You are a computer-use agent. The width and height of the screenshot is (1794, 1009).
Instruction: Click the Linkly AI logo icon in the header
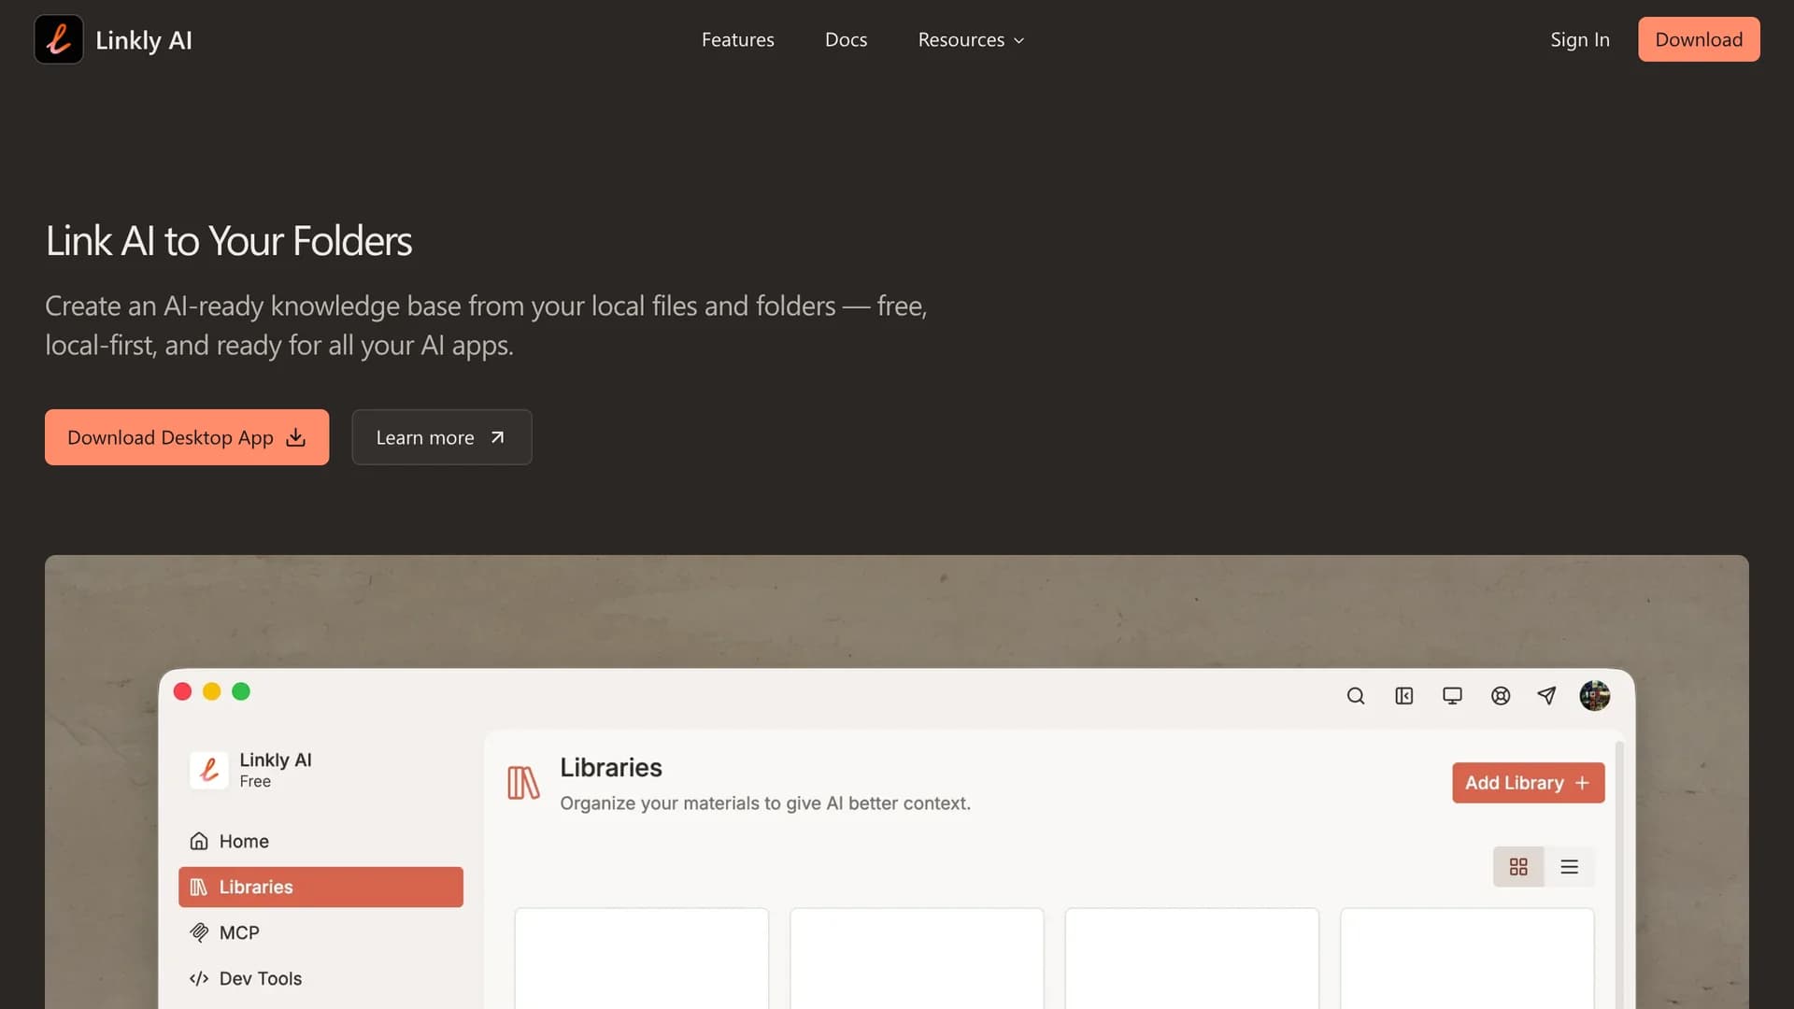tap(59, 39)
